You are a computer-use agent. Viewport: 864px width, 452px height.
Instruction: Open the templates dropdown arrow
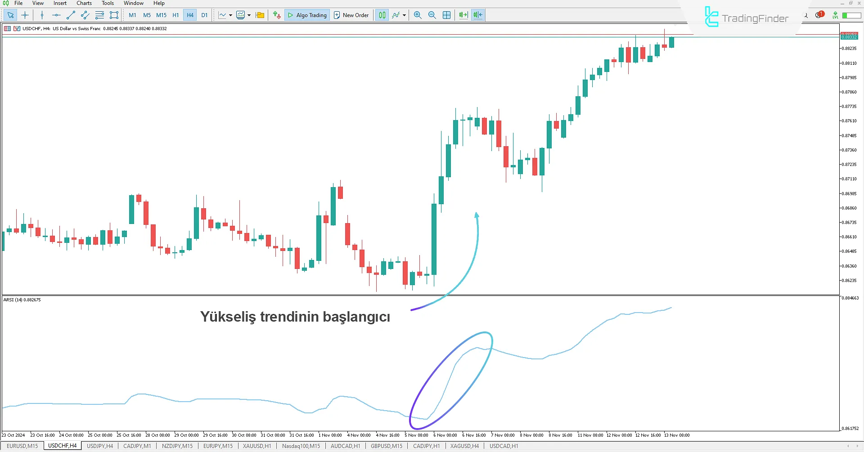tap(249, 15)
